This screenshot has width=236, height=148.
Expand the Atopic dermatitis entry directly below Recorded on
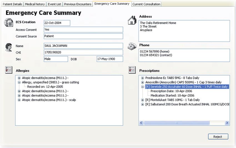click(19, 91)
